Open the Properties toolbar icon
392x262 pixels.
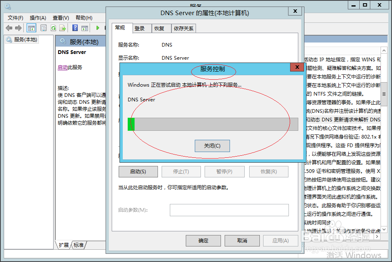tap(43, 28)
